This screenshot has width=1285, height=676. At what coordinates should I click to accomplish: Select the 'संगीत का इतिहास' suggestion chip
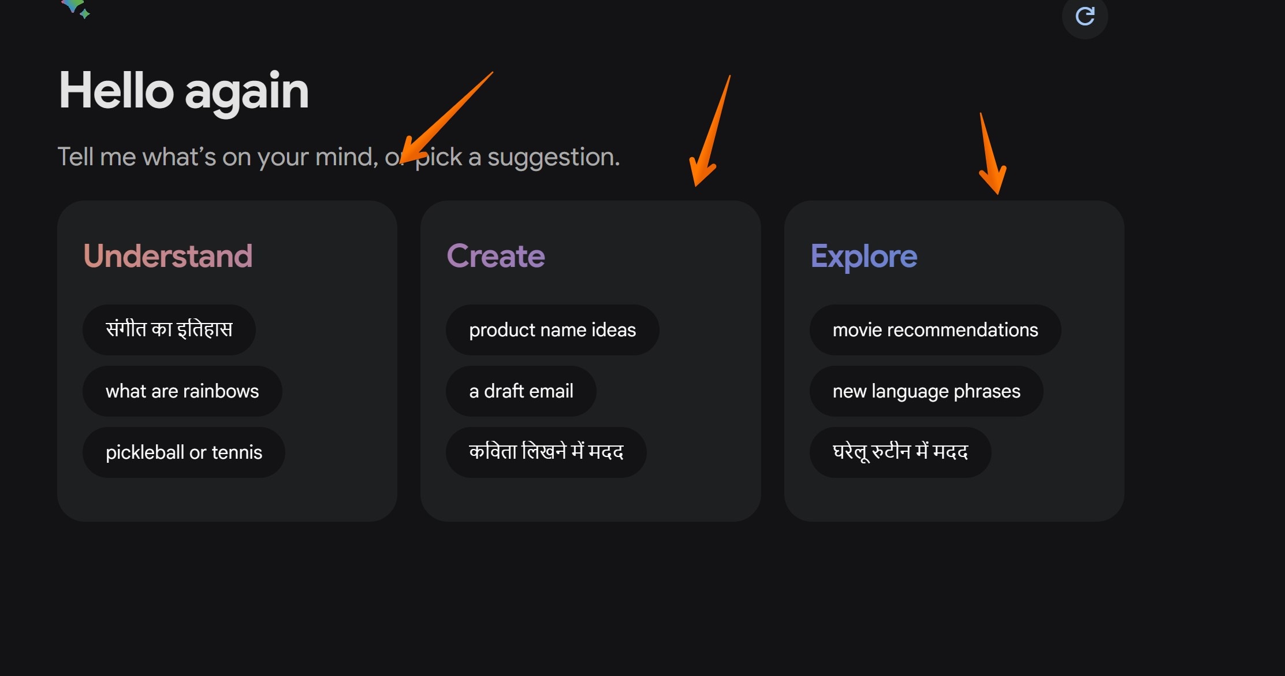point(169,329)
